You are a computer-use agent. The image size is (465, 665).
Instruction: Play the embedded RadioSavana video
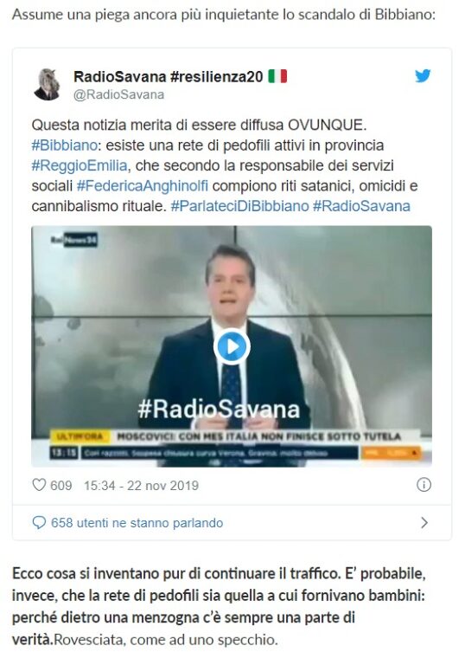tap(232, 346)
